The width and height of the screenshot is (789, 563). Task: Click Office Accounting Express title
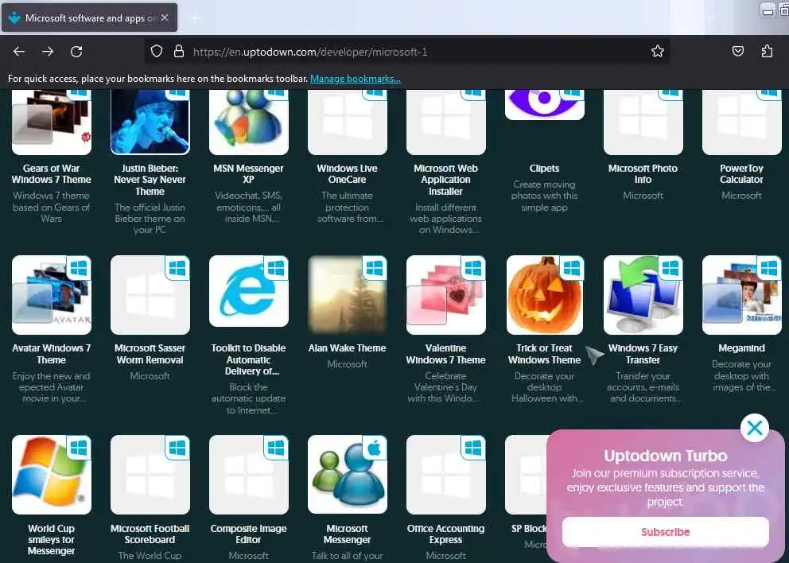coord(446,534)
